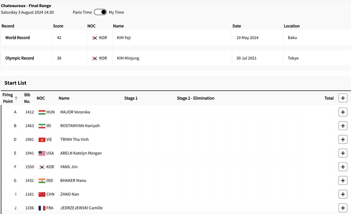Click the My Time label
Viewport: 351px width, 214px height.
(x=116, y=12)
